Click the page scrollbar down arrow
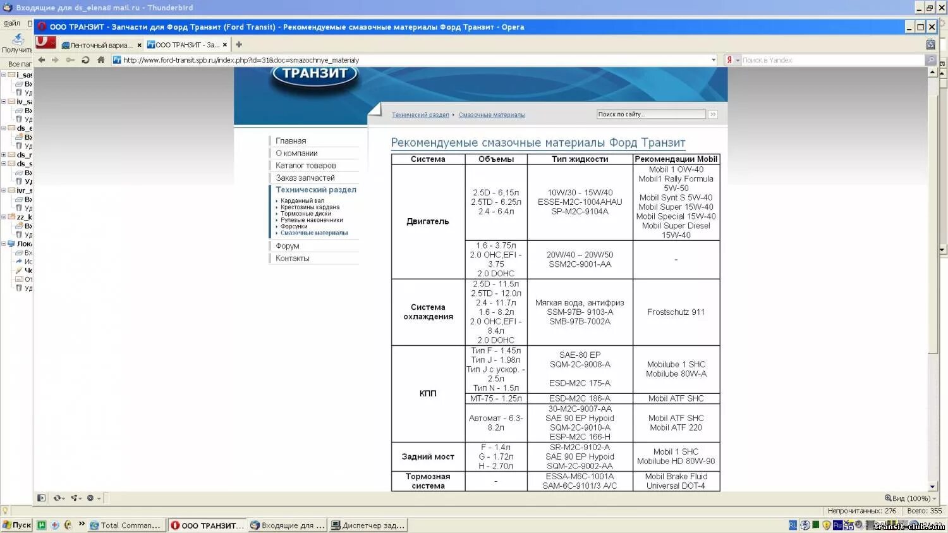Screen dimensions: 948x533 coord(932,487)
